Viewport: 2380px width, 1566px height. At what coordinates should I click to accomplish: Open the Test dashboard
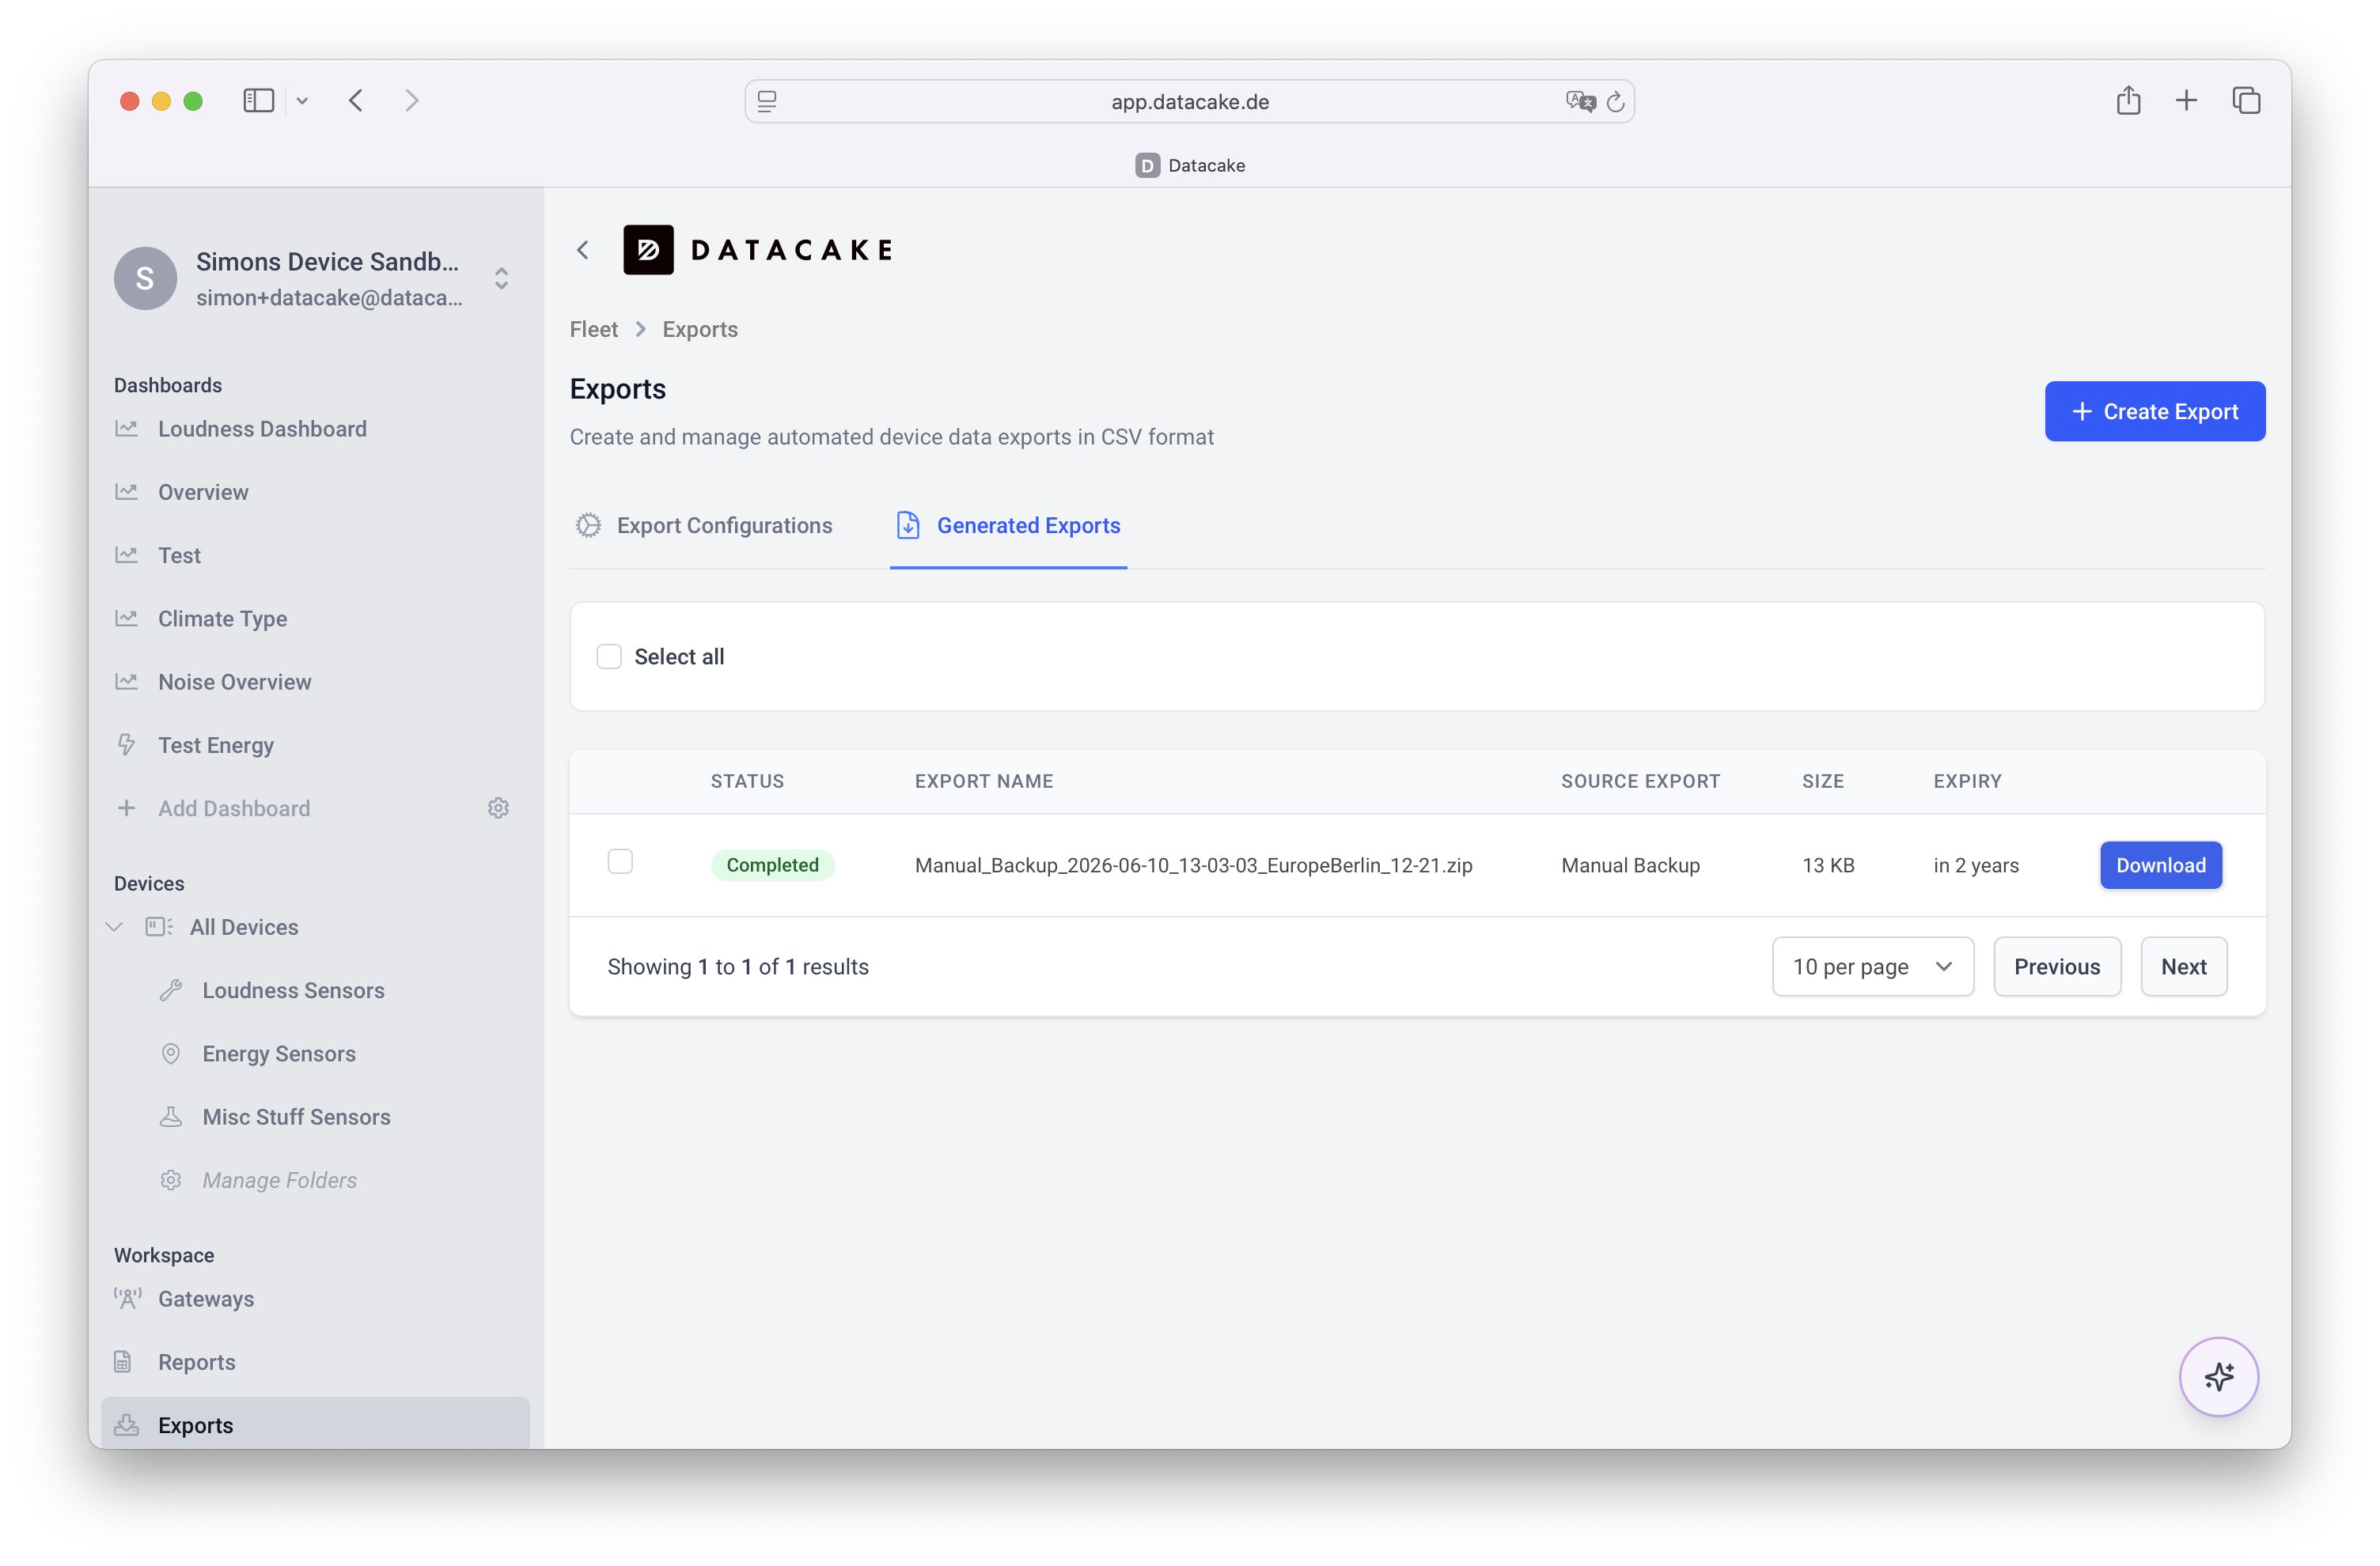[179, 556]
